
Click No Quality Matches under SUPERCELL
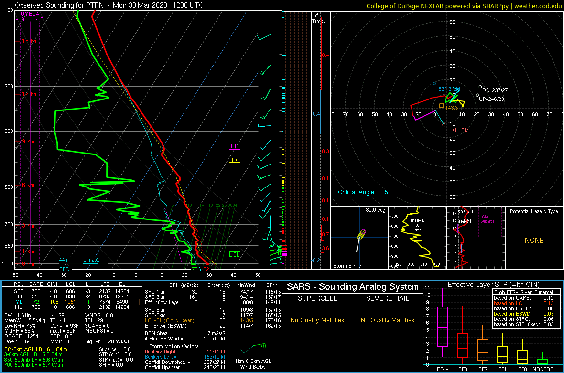click(x=317, y=320)
